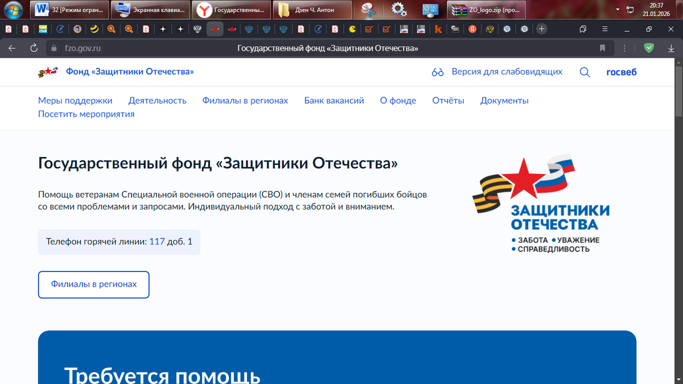
Task: Call hotline number 117 link
Action: [157, 242]
